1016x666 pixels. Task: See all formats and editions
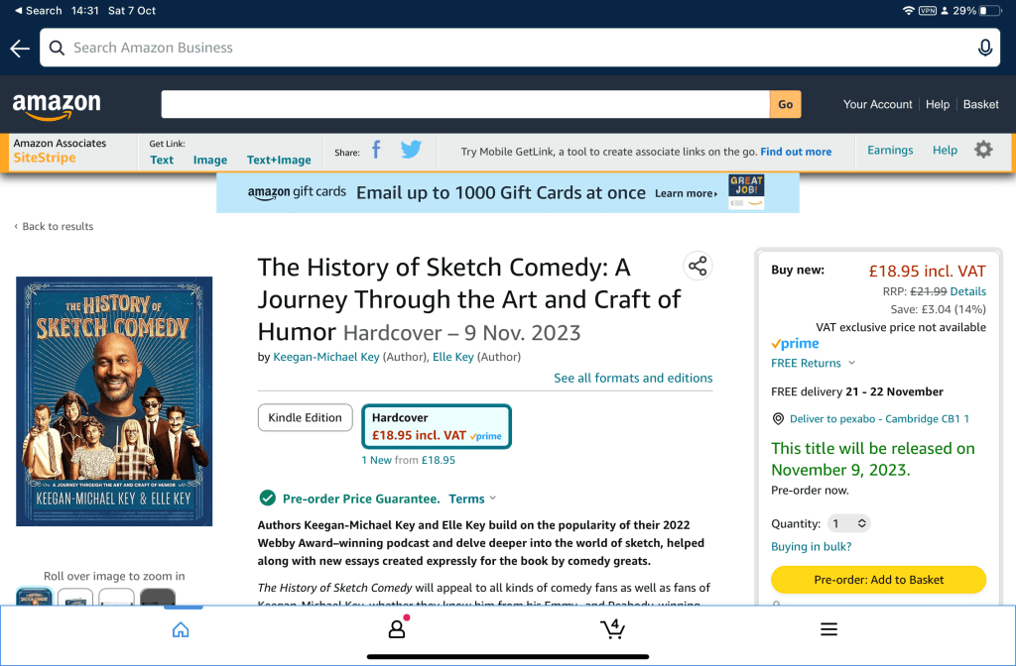tap(633, 378)
